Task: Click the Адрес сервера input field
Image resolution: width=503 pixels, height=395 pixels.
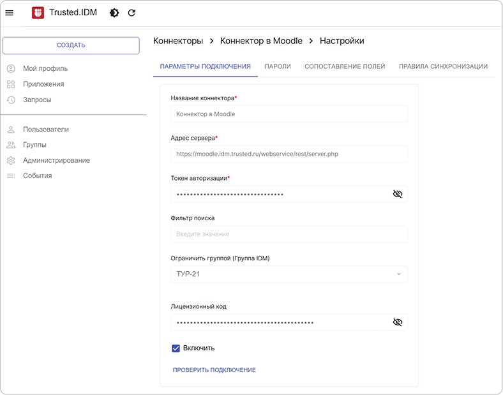Action: pos(289,154)
